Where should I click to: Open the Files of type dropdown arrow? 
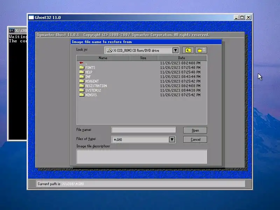point(172,139)
